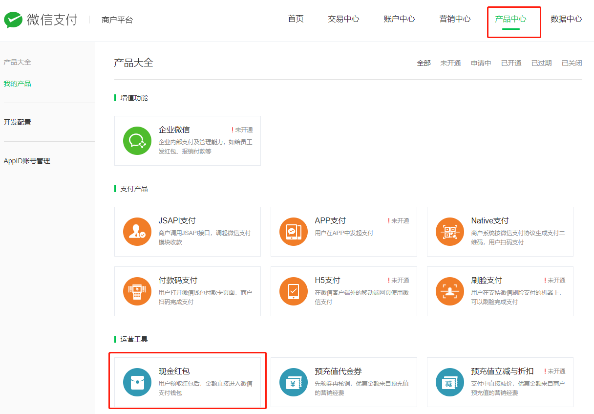Open the 付款码支付 title link

pos(178,280)
